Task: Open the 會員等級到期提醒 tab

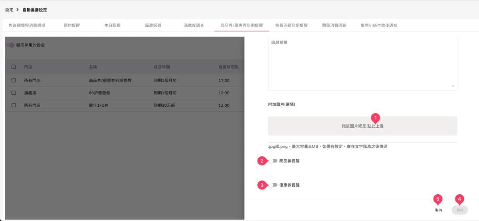Action: pos(291,25)
